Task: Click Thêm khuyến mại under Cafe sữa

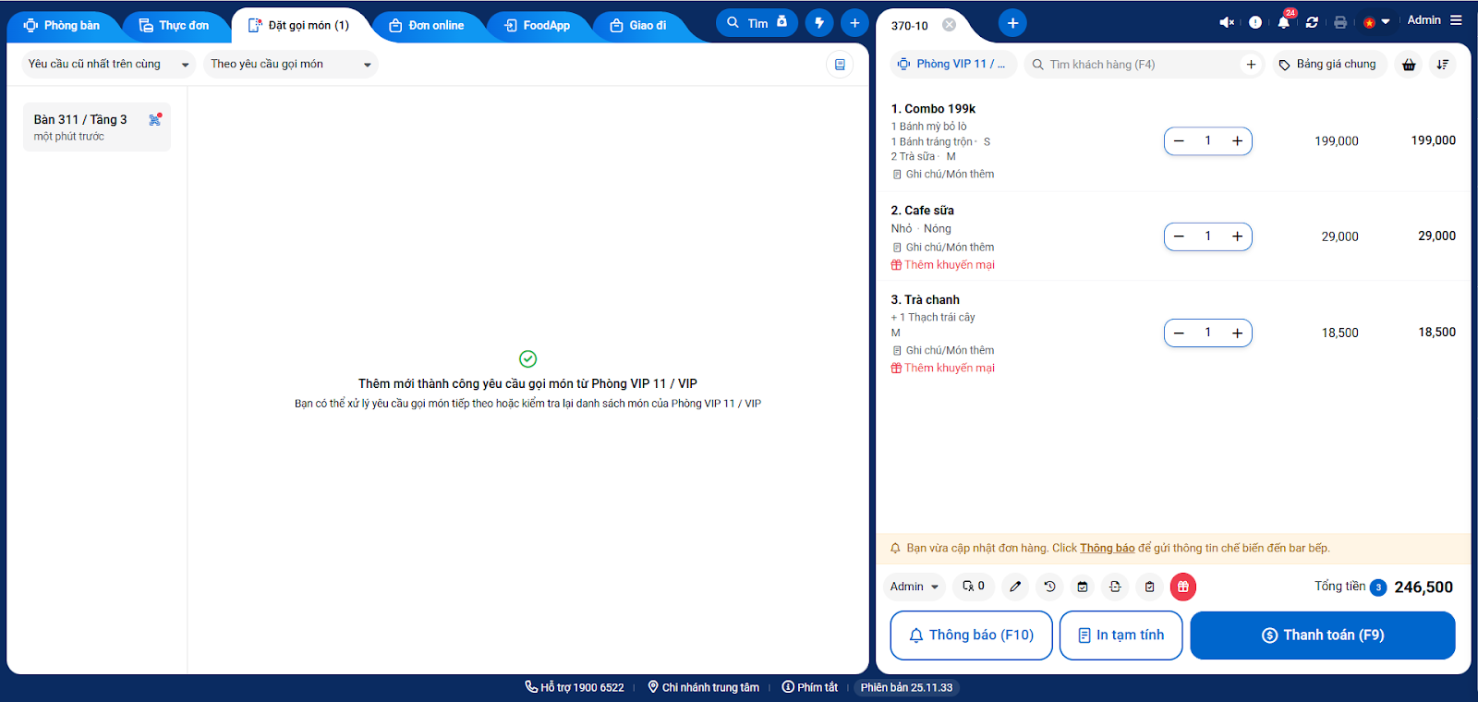Action: (943, 265)
